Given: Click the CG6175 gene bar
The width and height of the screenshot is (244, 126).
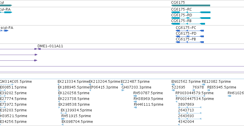Looking at the screenshot, I should point(191,5).
